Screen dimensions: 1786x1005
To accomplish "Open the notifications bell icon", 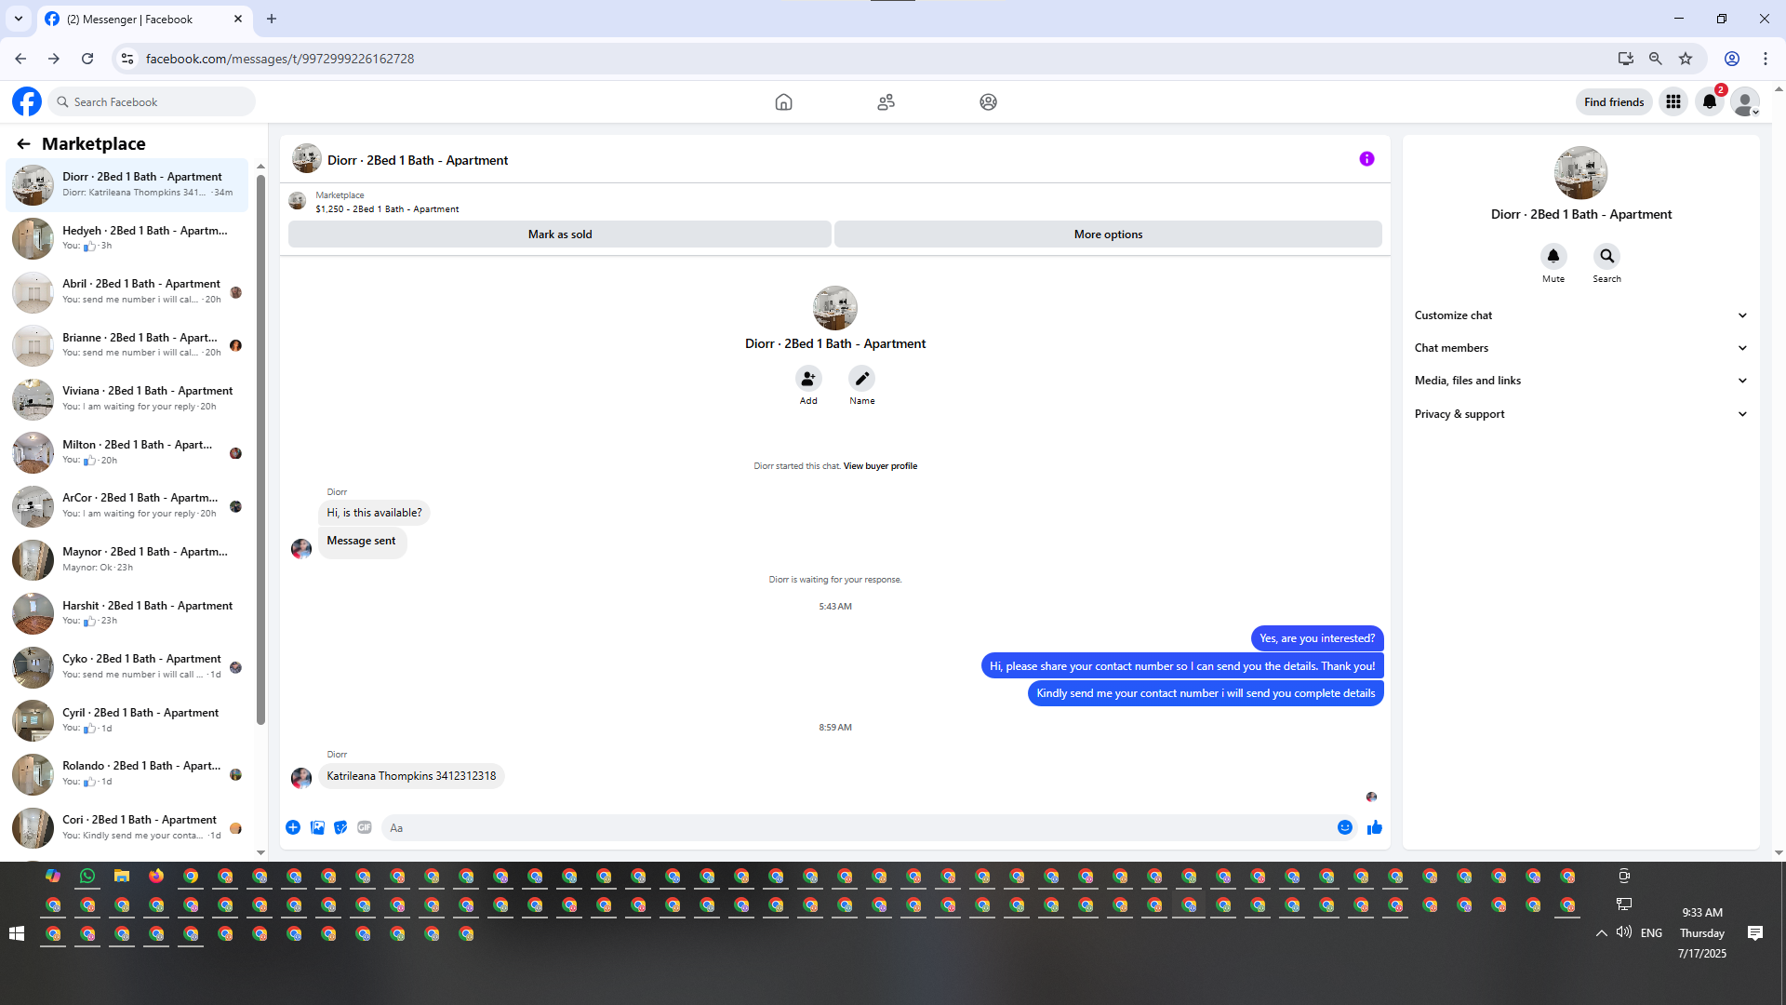I will pos(1710,102).
